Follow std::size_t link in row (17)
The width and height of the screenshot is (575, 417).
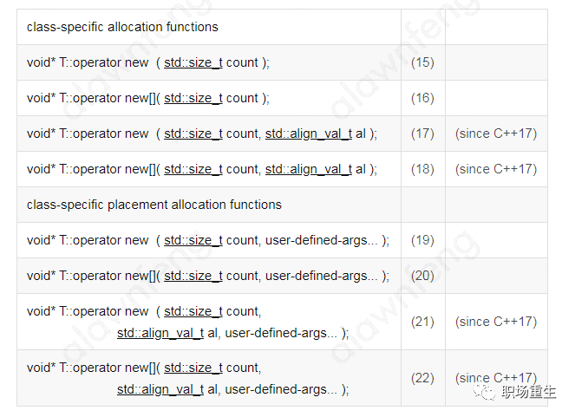click(x=193, y=134)
